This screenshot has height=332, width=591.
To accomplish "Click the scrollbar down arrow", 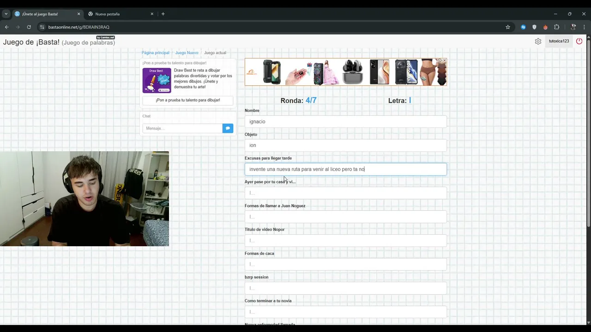I will click(x=588, y=322).
